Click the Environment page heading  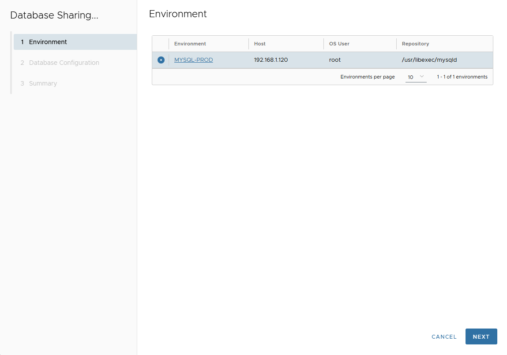click(178, 14)
